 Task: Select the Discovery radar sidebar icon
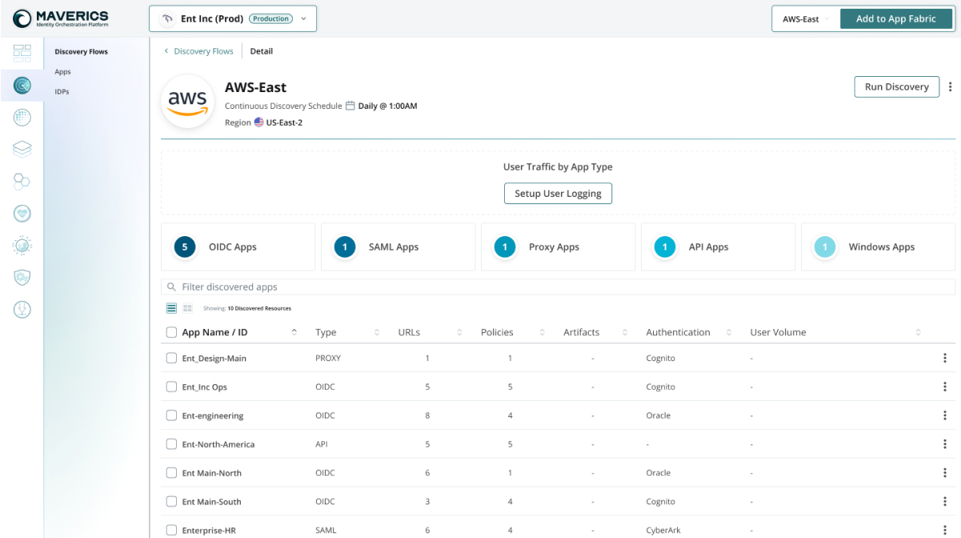pyautogui.click(x=22, y=84)
